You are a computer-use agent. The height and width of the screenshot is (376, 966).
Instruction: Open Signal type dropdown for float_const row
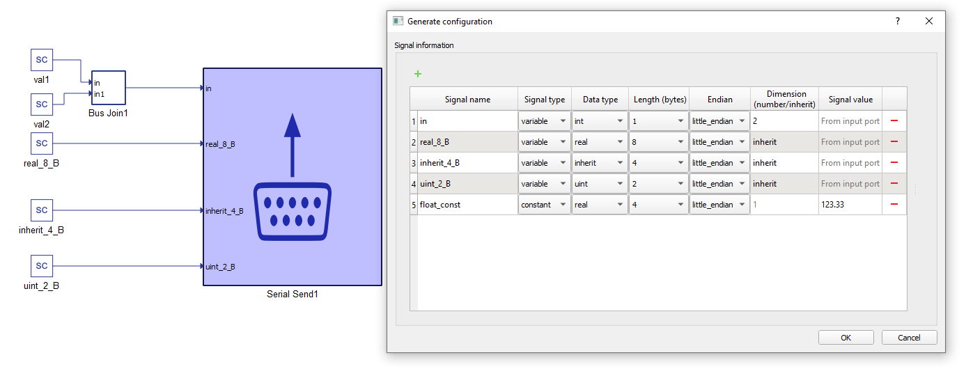(544, 205)
